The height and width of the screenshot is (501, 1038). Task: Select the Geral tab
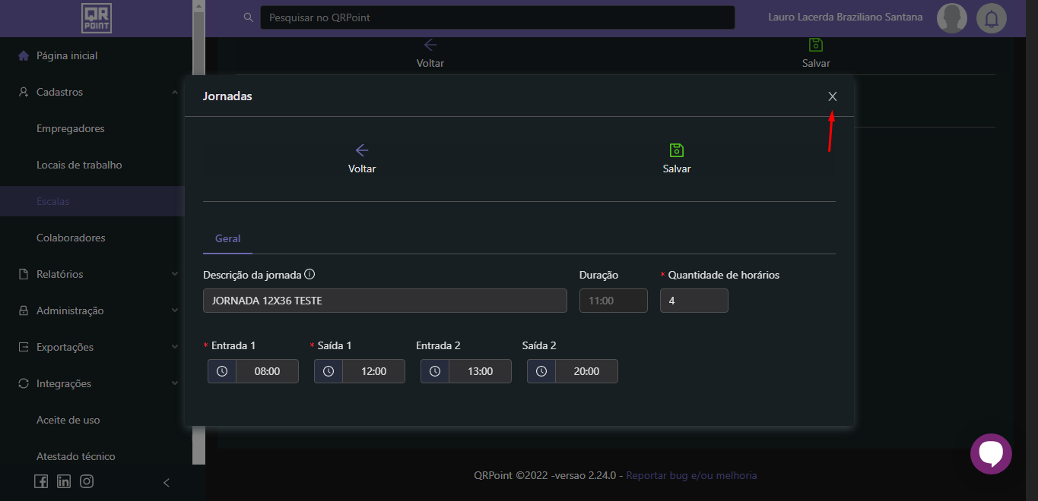[227, 238]
